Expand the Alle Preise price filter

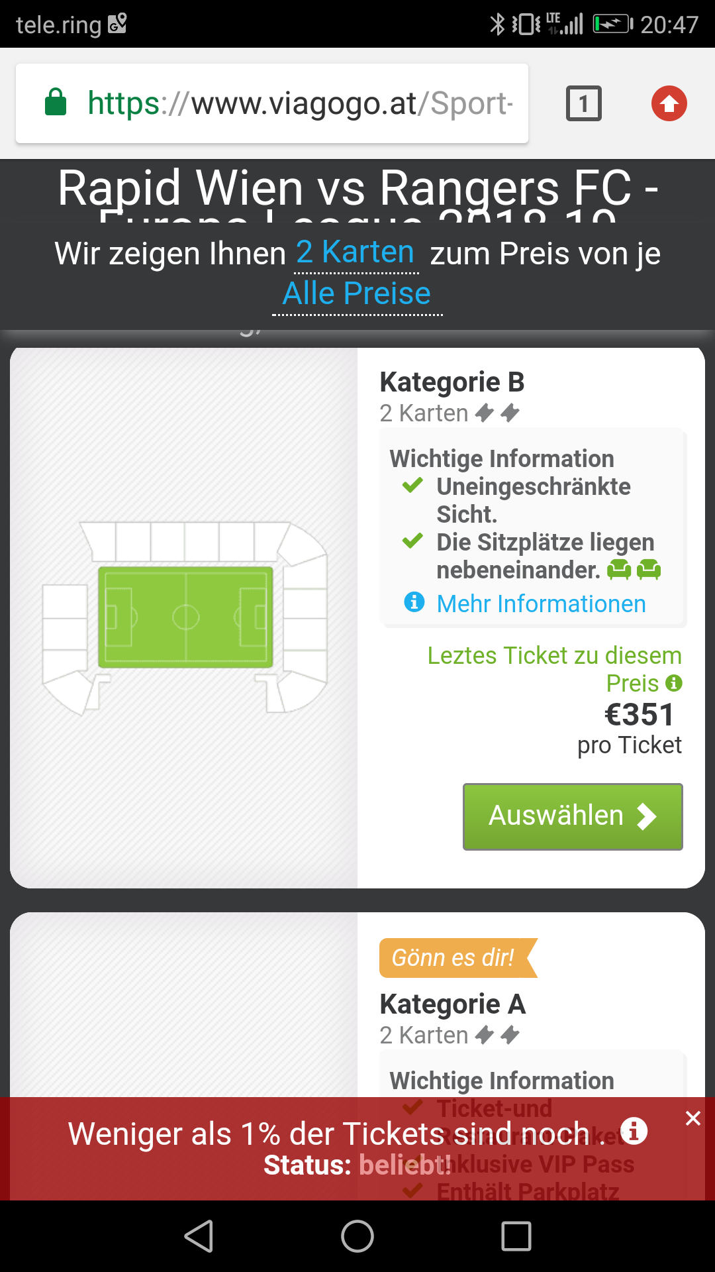click(357, 293)
